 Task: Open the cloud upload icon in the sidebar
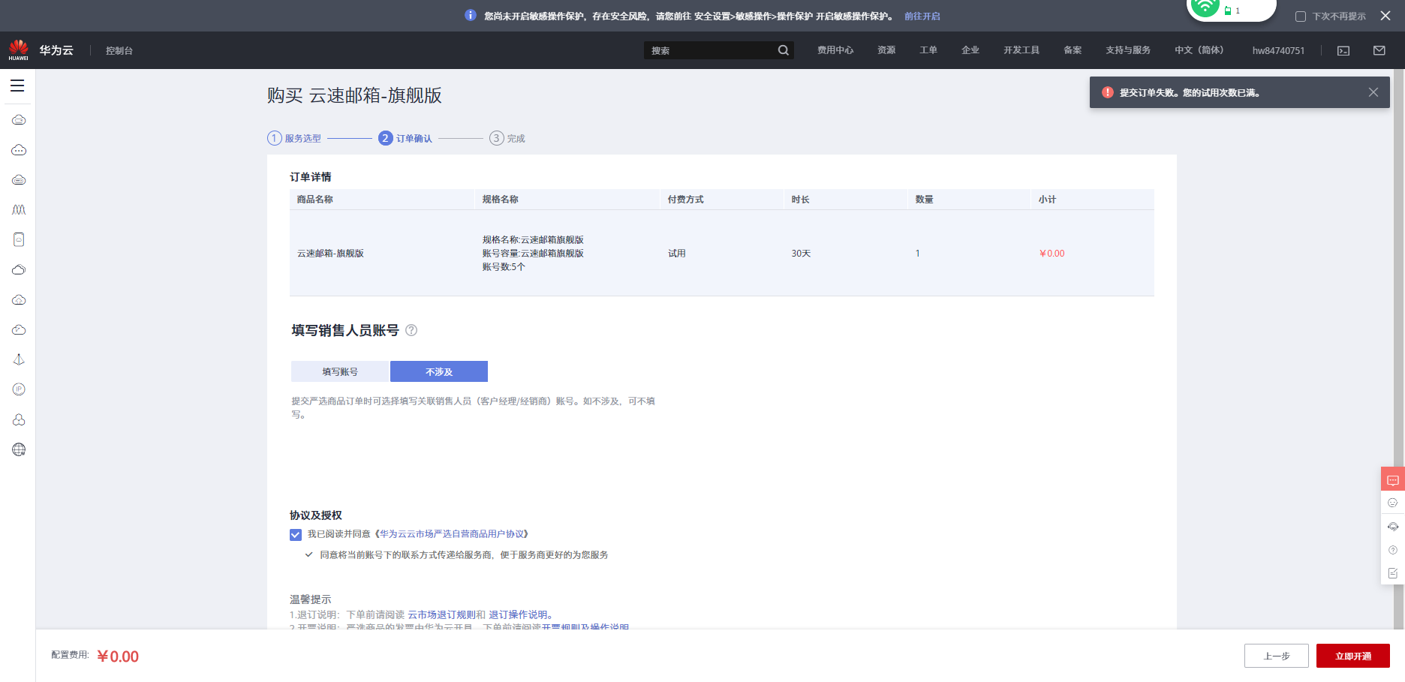click(19, 299)
